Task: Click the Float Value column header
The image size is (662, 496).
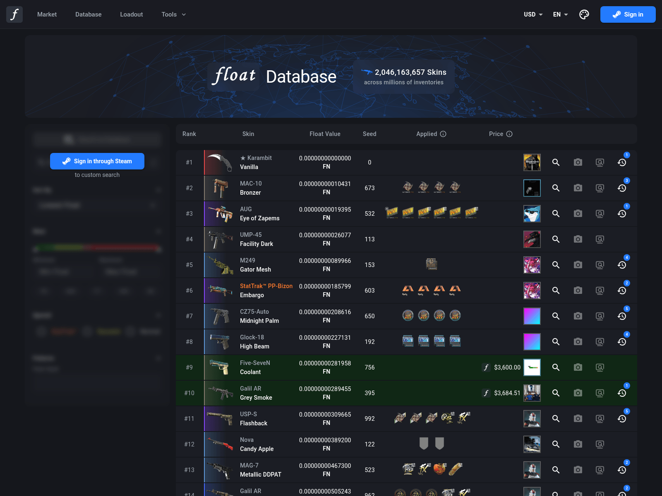Action: [325, 134]
